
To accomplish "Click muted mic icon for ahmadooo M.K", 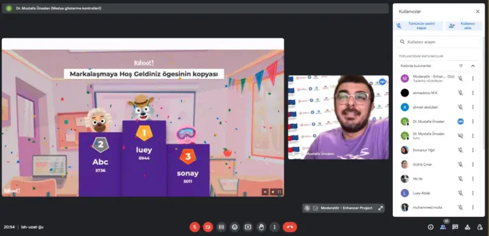I will click(x=460, y=93).
